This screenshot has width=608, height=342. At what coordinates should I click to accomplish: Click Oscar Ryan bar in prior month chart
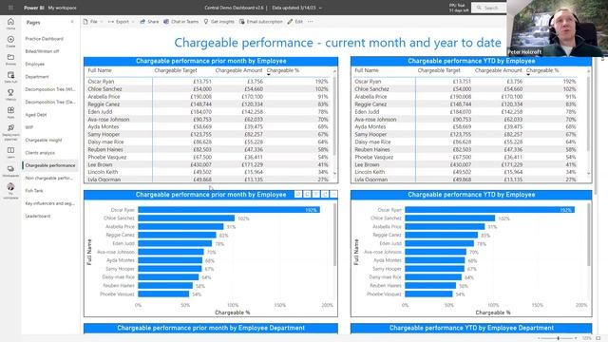[x=229, y=210]
